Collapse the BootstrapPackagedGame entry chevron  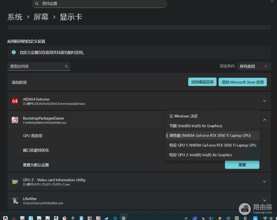[x=264, y=120]
